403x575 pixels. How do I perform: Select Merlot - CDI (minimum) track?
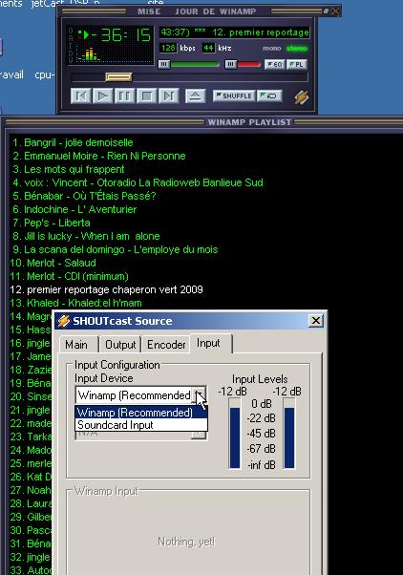pos(70,276)
